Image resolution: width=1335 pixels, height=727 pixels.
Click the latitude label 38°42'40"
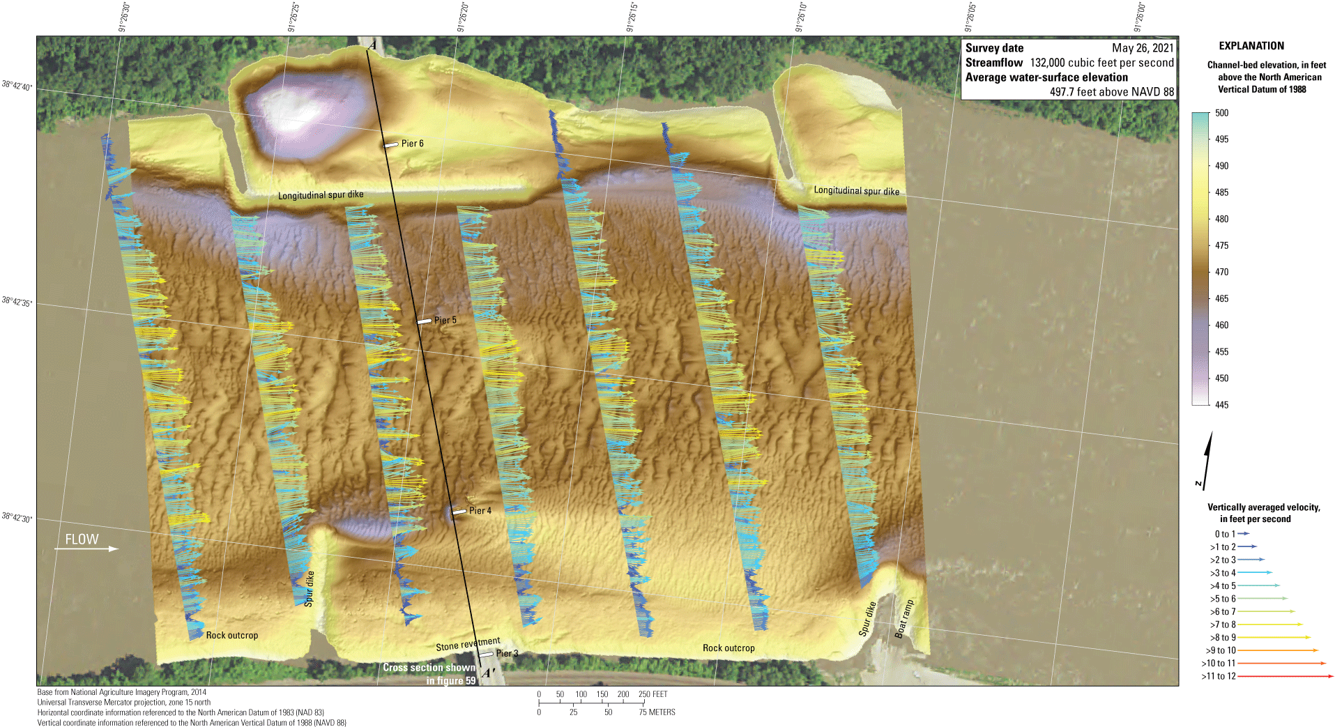17,86
